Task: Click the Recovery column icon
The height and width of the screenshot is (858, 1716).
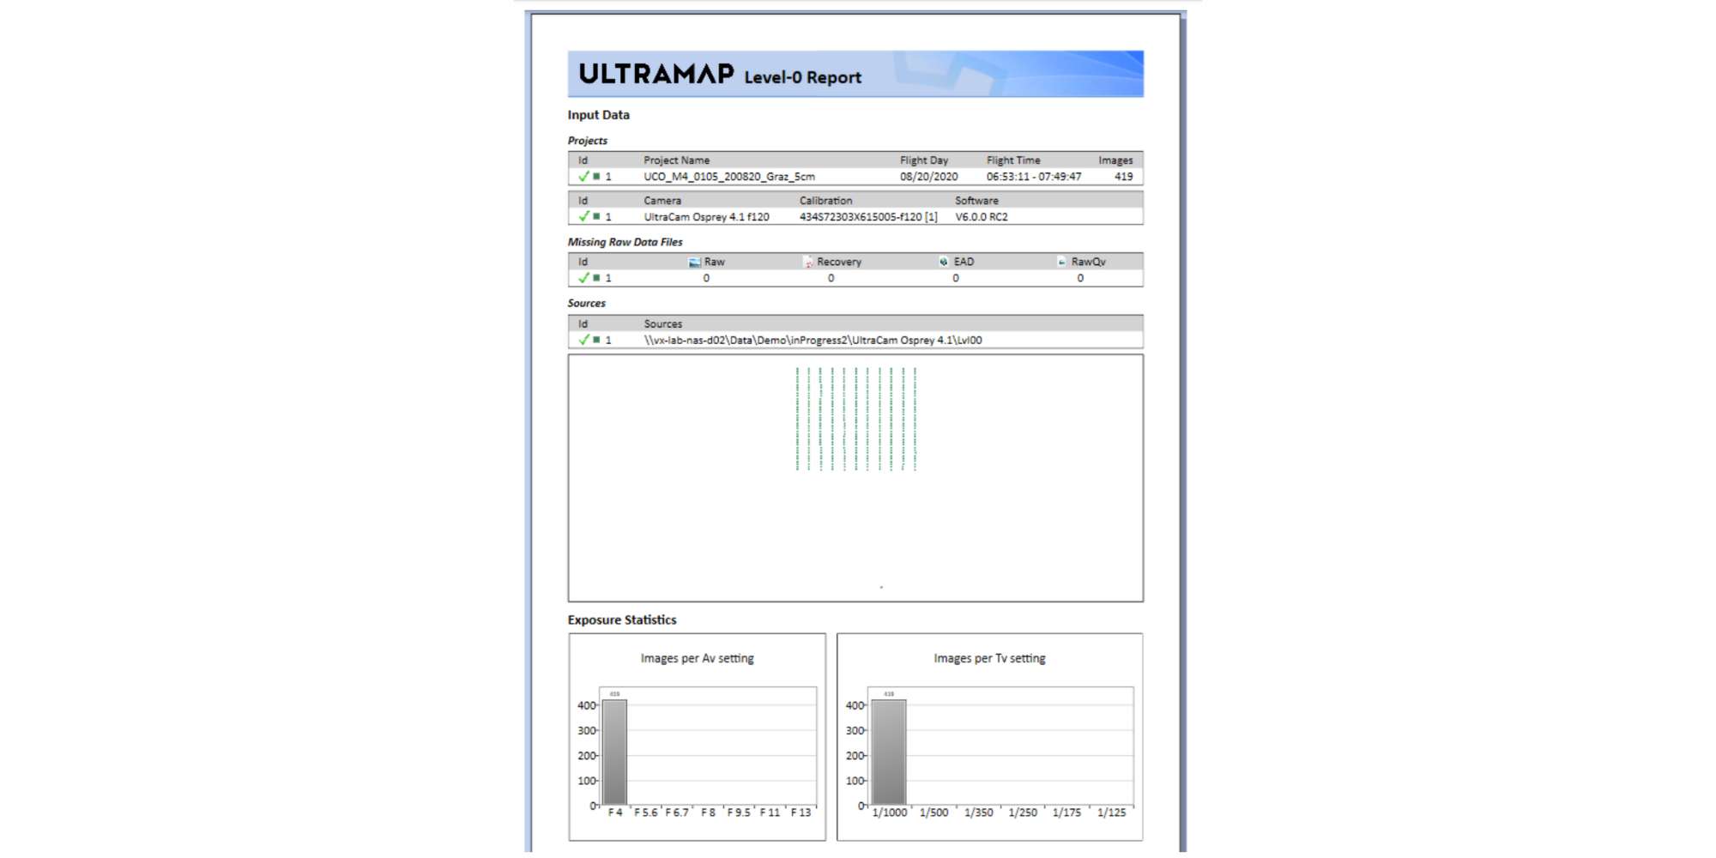Action: (808, 262)
